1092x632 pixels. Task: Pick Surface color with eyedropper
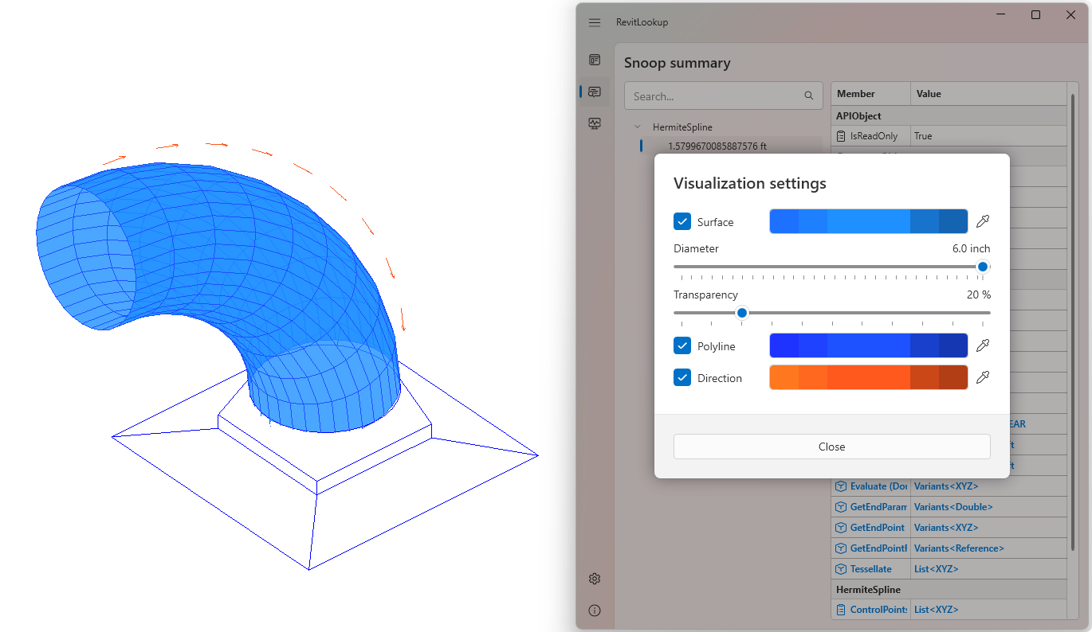(983, 221)
